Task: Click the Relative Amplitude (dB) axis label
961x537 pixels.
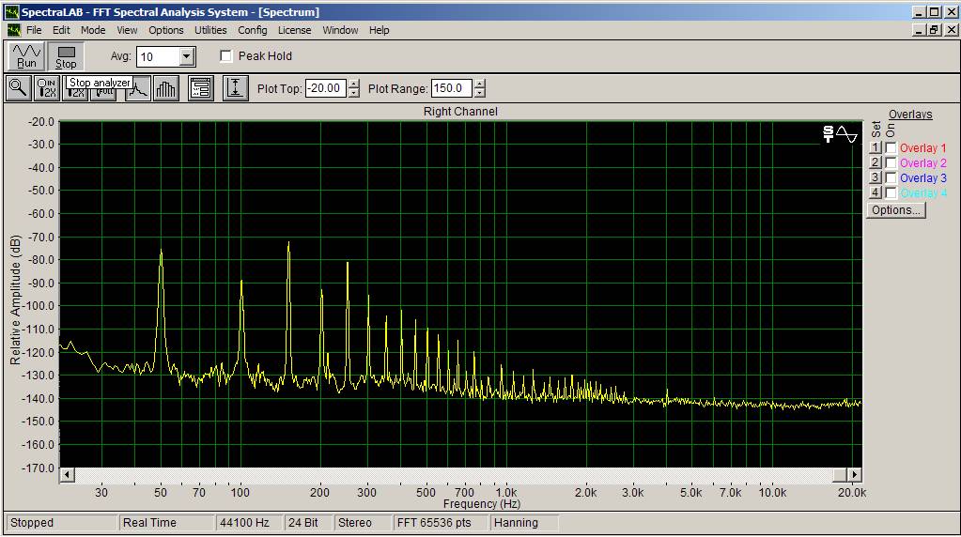Action: point(15,300)
